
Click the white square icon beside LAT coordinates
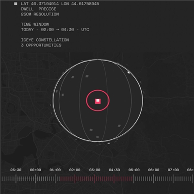point(16,3)
